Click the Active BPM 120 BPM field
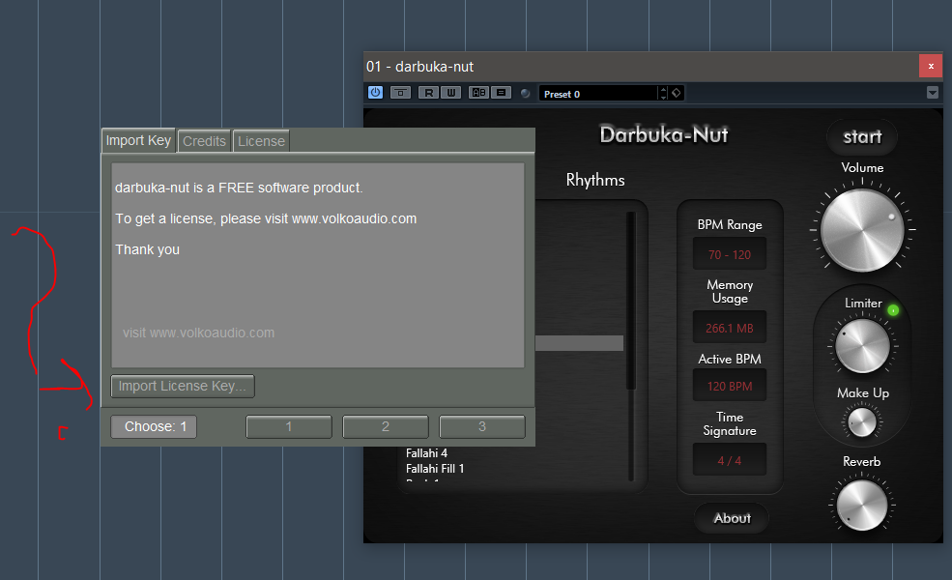The width and height of the screenshot is (952, 580). click(x=729, y=387)
